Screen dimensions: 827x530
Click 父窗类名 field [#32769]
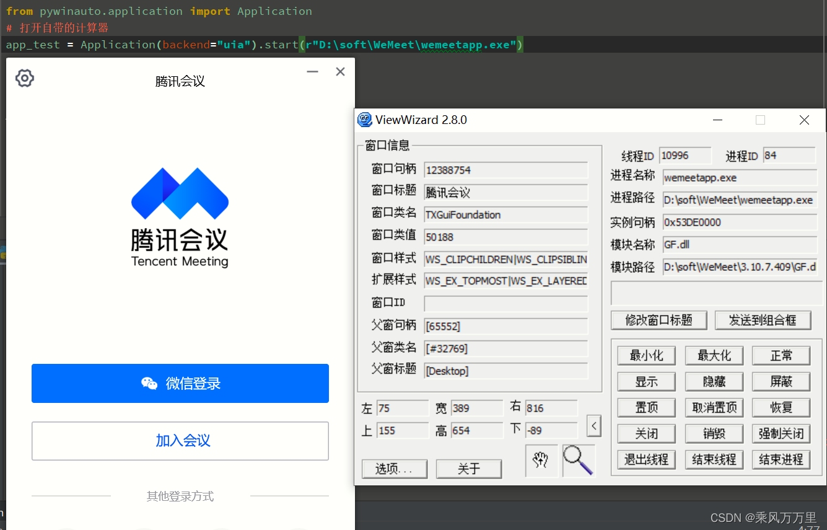pyautogui.click(x=506, y=348)
